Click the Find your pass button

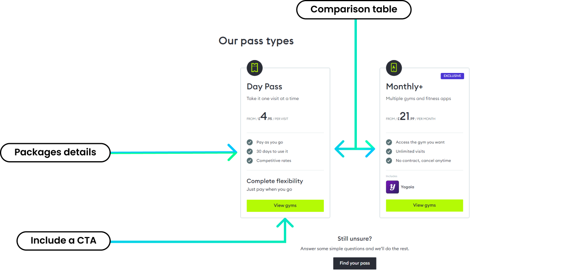(355, 263)
